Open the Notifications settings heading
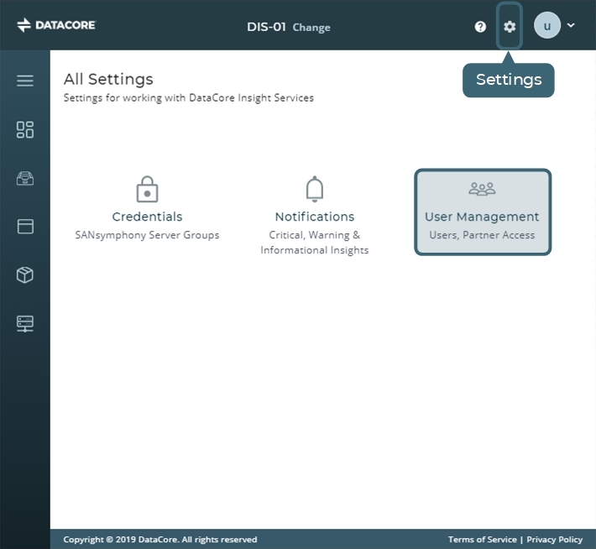The image size is (596, 549). coord(315,217)
